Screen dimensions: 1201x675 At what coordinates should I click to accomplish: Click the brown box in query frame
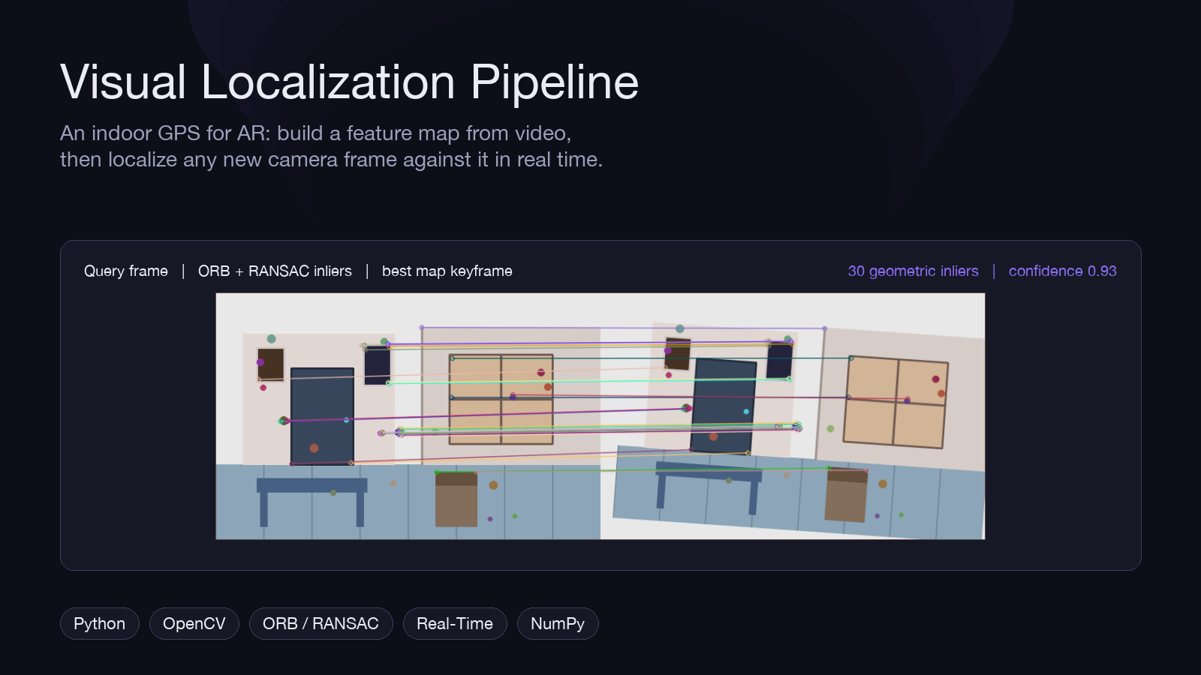click(x=456, y=499)
